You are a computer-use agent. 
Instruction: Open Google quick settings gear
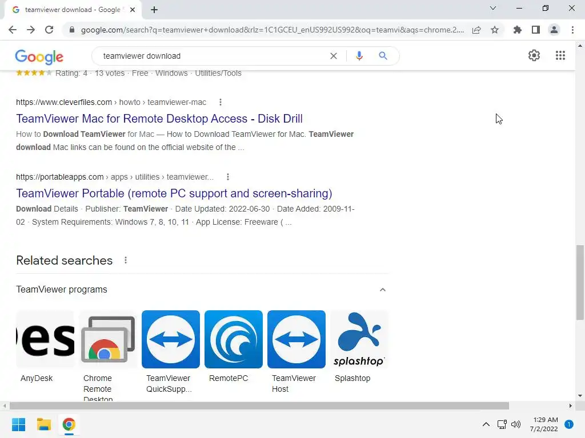534,55
